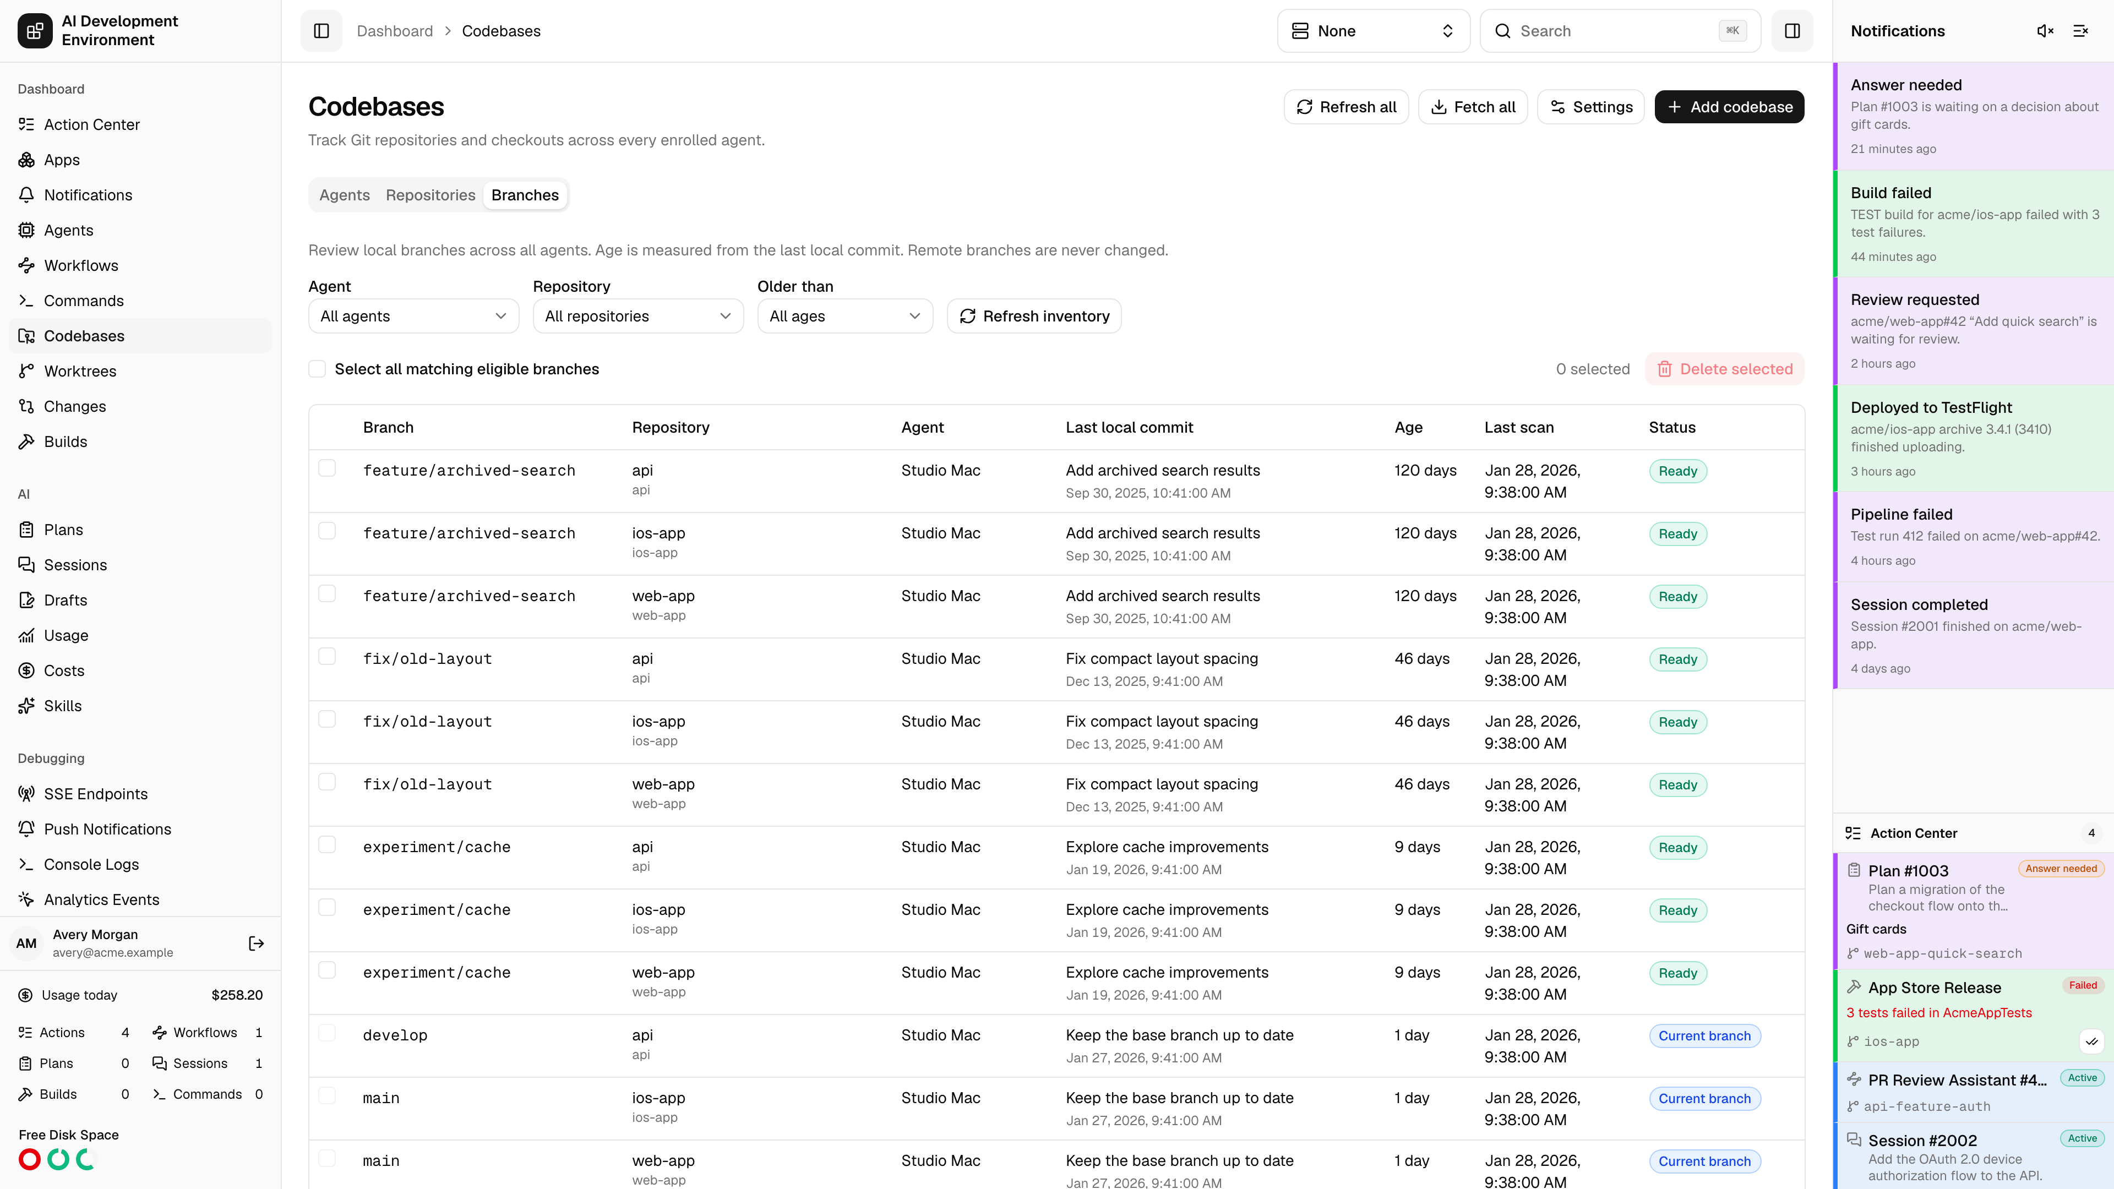Open the All agents dropdown

click(413, 317)
